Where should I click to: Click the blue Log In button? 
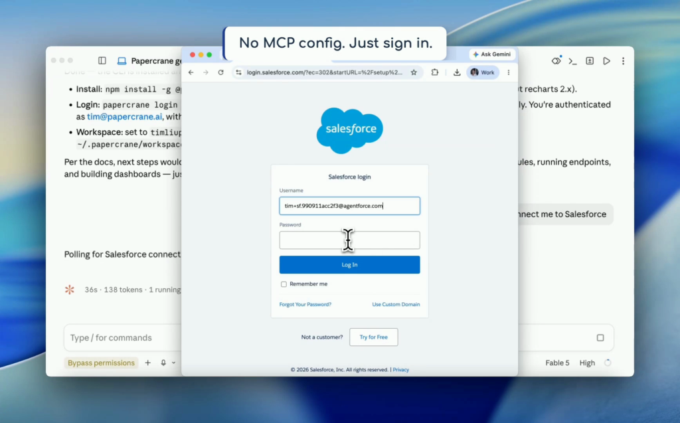349,265
